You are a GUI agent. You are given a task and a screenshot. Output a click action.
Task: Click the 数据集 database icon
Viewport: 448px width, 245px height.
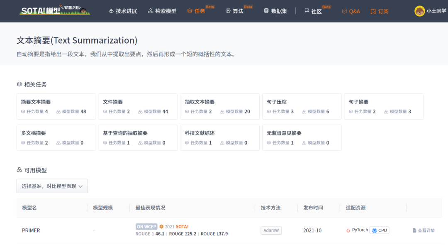[266, 11]
